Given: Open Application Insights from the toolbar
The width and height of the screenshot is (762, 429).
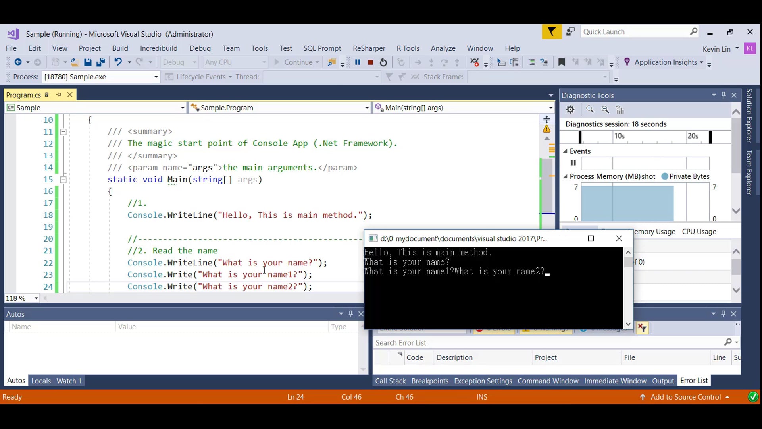Looking at the screenshot, I should 666,62.
